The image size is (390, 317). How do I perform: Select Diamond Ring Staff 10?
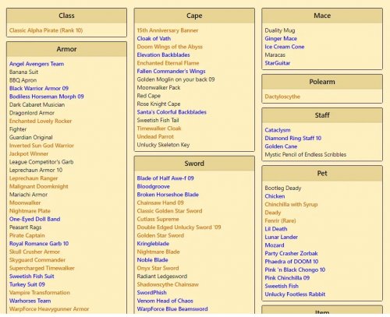point(293,139)
